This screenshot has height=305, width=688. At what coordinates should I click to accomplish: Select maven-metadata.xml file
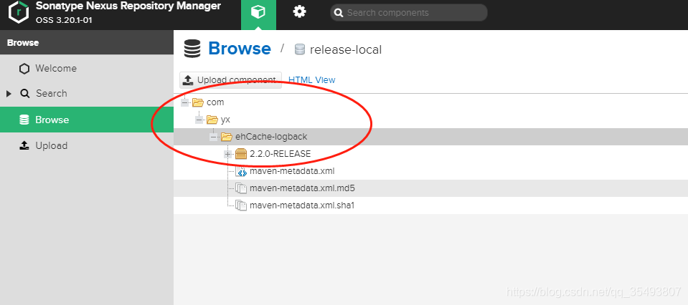point(292,171)
